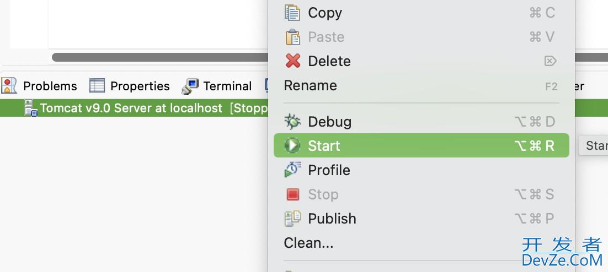Select the Clean... menu entry

(308, 243)
